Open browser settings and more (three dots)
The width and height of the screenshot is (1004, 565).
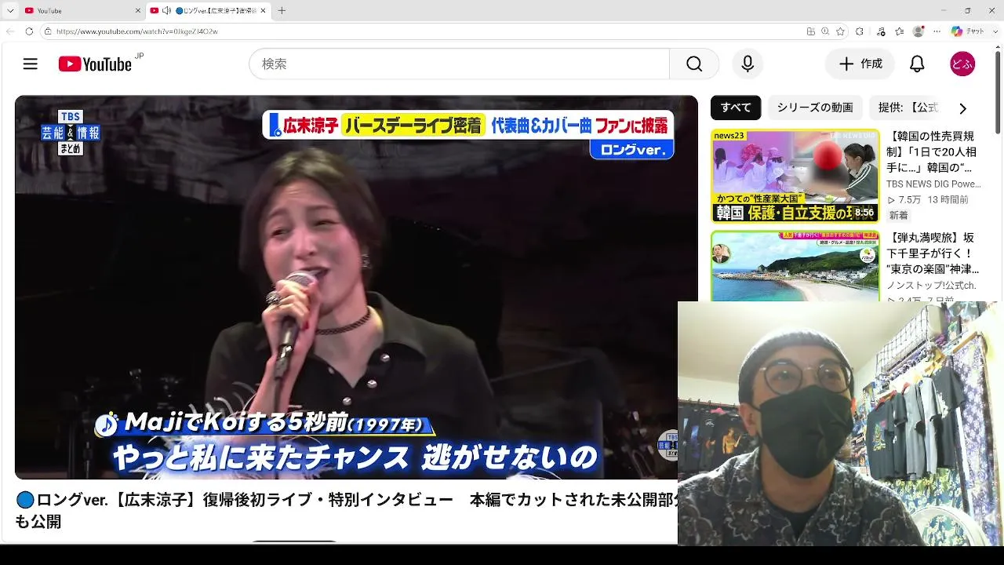coord(938,31)
